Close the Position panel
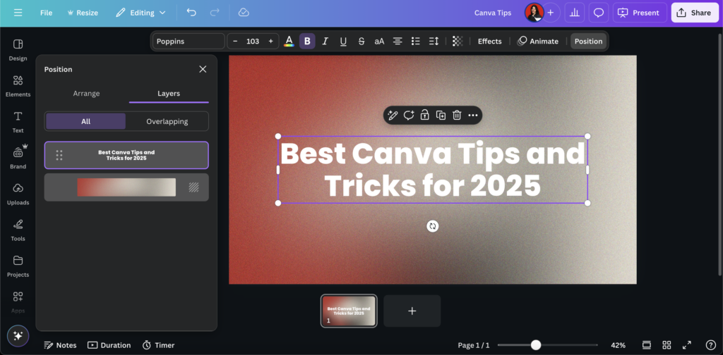 [203, 69]
